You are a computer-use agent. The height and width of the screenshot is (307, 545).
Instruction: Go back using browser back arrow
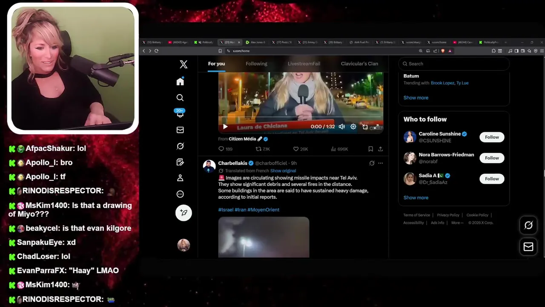[x=144, y=51]
